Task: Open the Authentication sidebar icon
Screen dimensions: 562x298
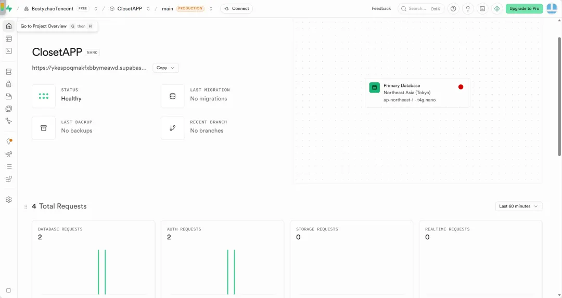Action: click(9, 84)
